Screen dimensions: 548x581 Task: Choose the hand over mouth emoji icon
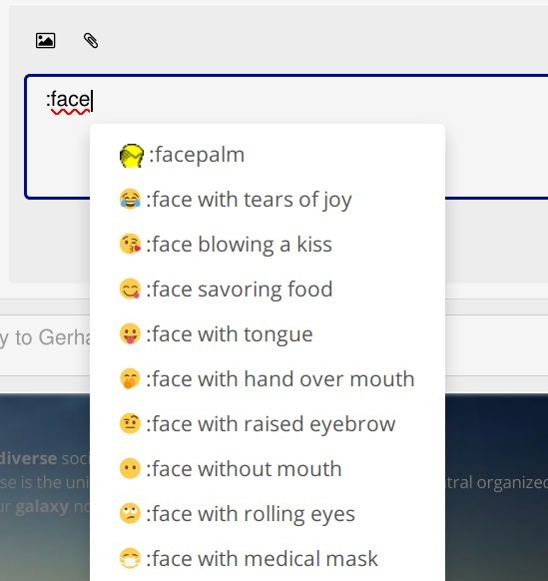[x=130, y=378]
